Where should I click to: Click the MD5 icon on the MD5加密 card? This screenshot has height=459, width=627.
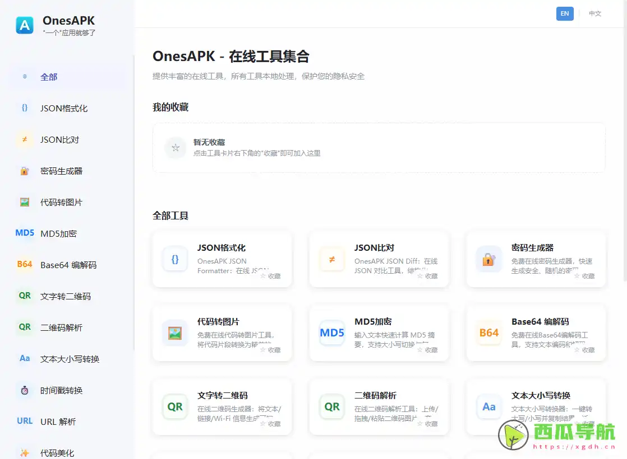333,332
